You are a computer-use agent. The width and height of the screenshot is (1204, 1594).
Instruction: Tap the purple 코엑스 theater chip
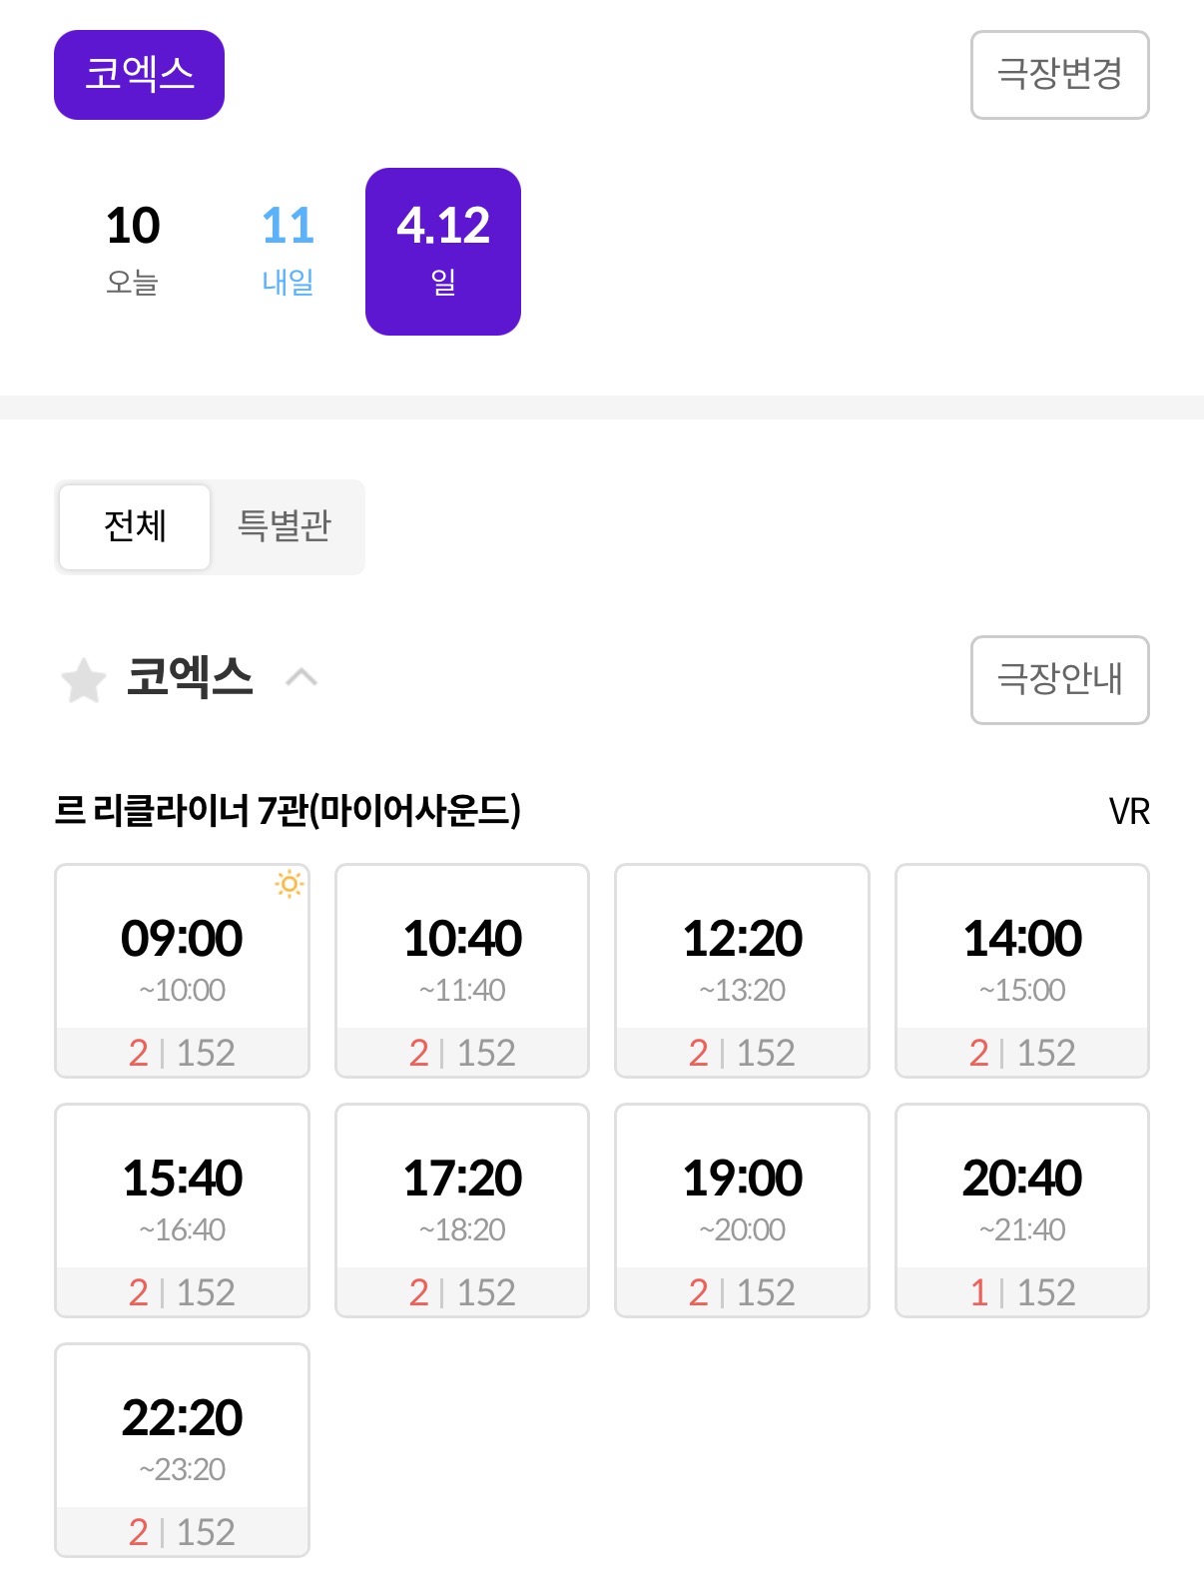[139, 75]
